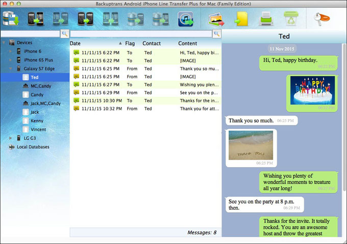This screenshot has width=347, height=244.
Task: Click the Content column header
Action: [x=188, y=43]
